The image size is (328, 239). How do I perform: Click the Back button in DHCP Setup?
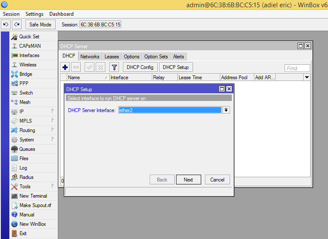point(162,180)
